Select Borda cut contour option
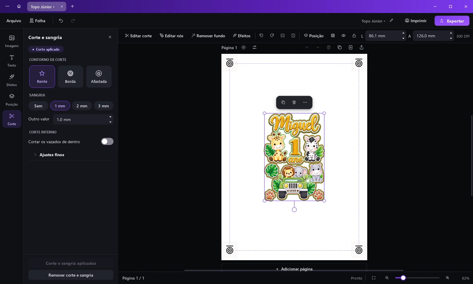 70,77
